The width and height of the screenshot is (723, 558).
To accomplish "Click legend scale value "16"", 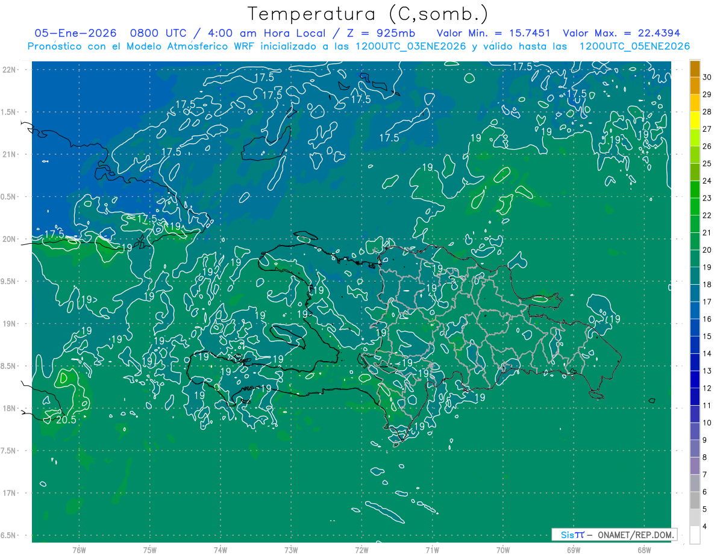I will [x=707, y=319].
